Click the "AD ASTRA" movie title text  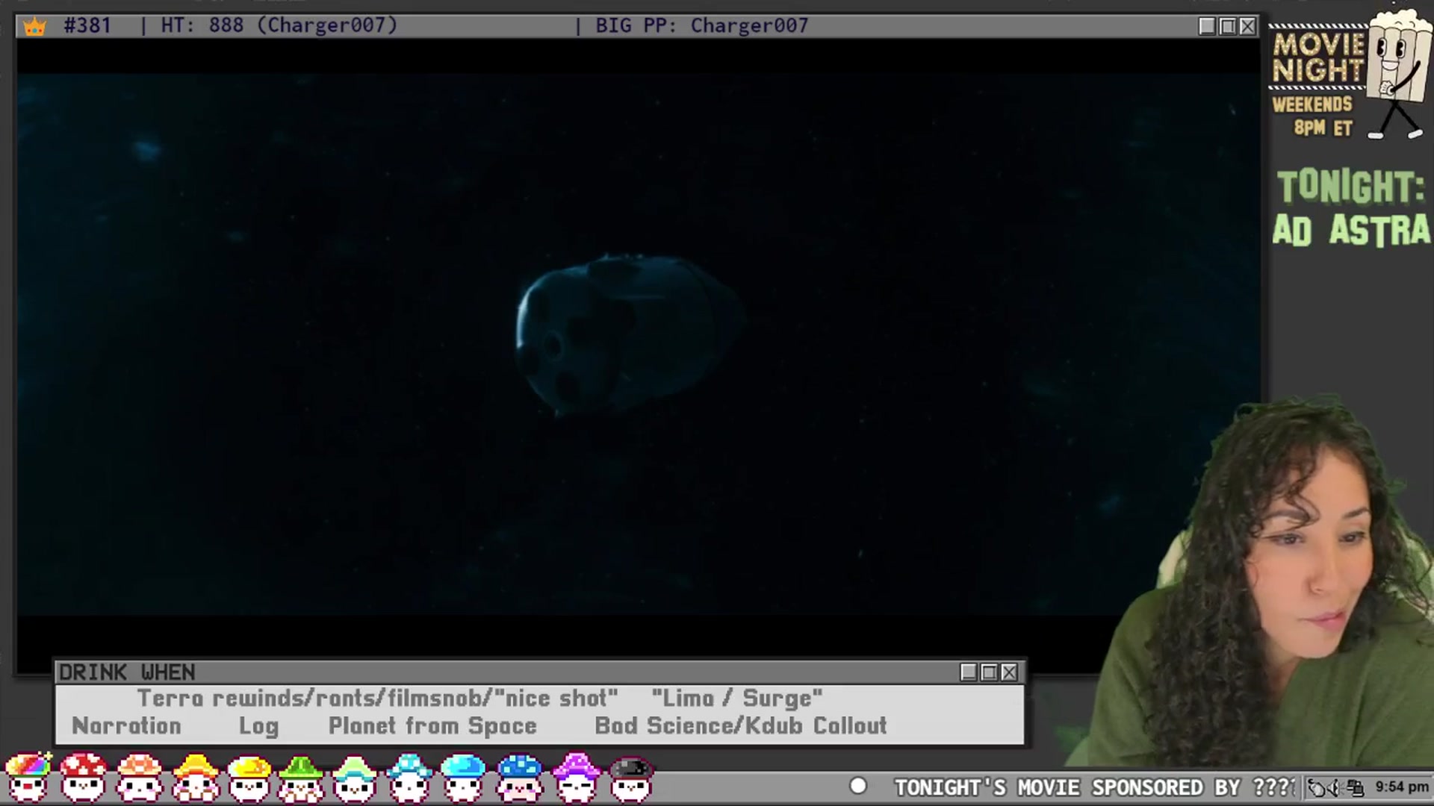[x=1351, y=231]
